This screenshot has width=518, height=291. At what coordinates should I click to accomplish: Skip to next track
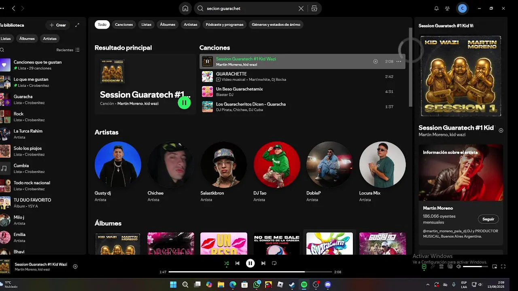coord(263,263)
